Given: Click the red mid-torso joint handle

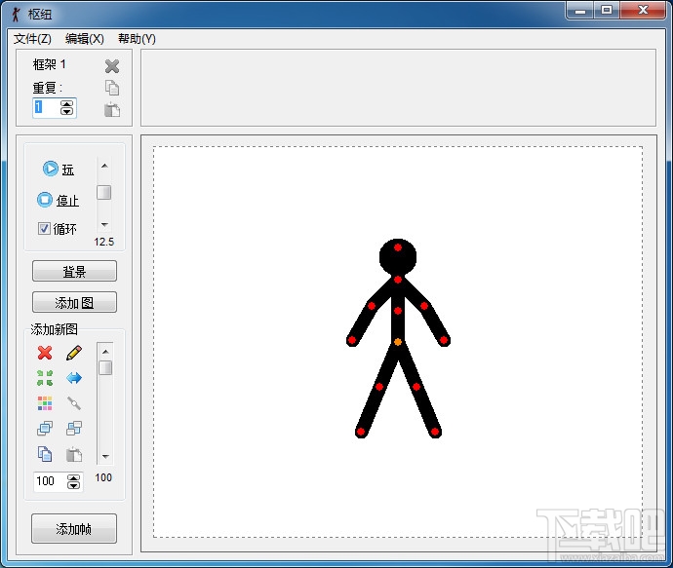Looking at the screenshot, I should tap(398, 311).
